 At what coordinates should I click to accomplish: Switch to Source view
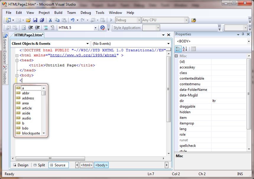click(x=58, y=165)
